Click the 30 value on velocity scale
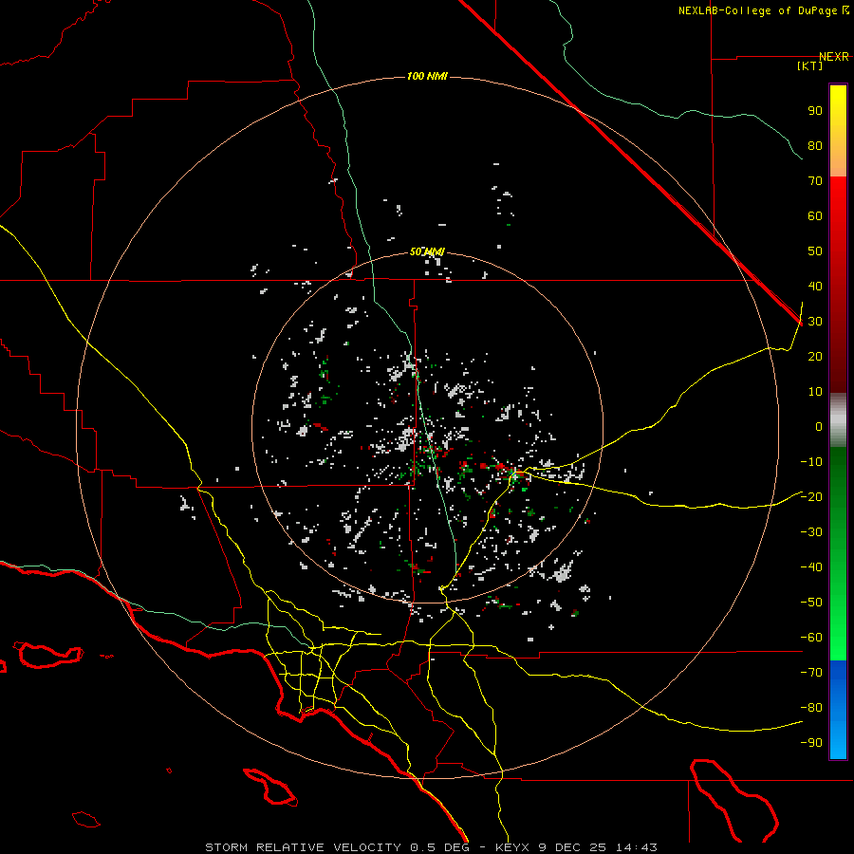The image size is (854, 854). 815,322
